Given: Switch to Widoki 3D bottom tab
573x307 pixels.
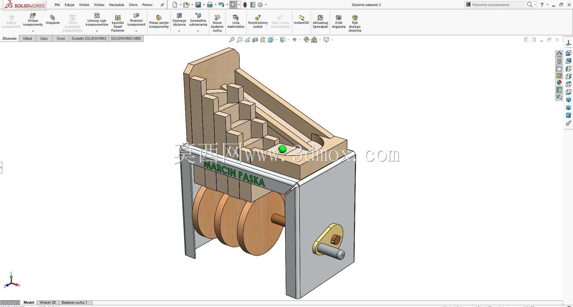Looking at the screenshot, I should (48, 303).
